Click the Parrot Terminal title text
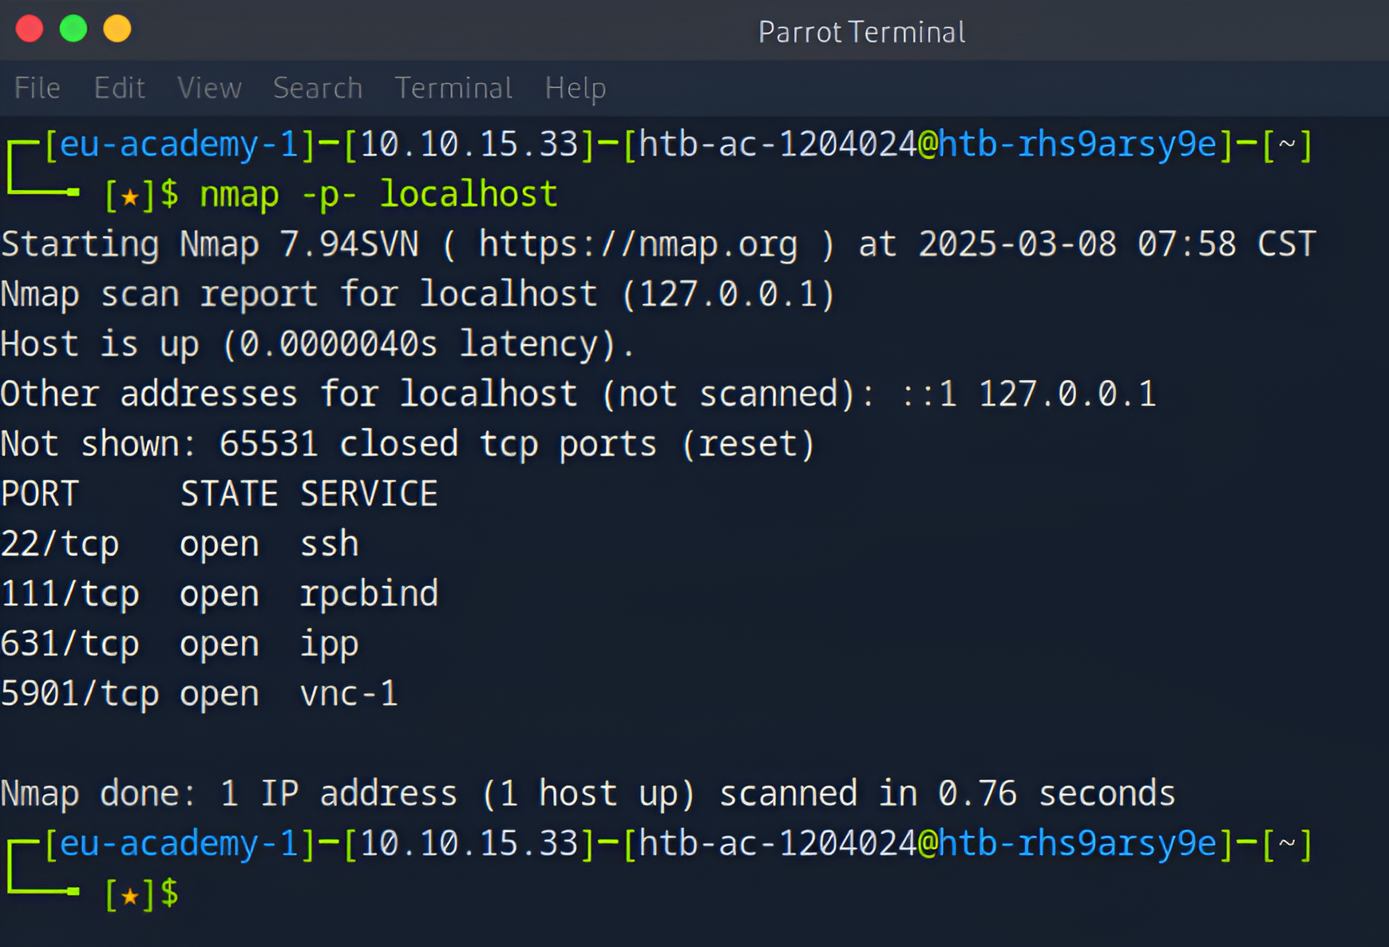This screenshot has width=1389, height=947. (x=861, y=33)
